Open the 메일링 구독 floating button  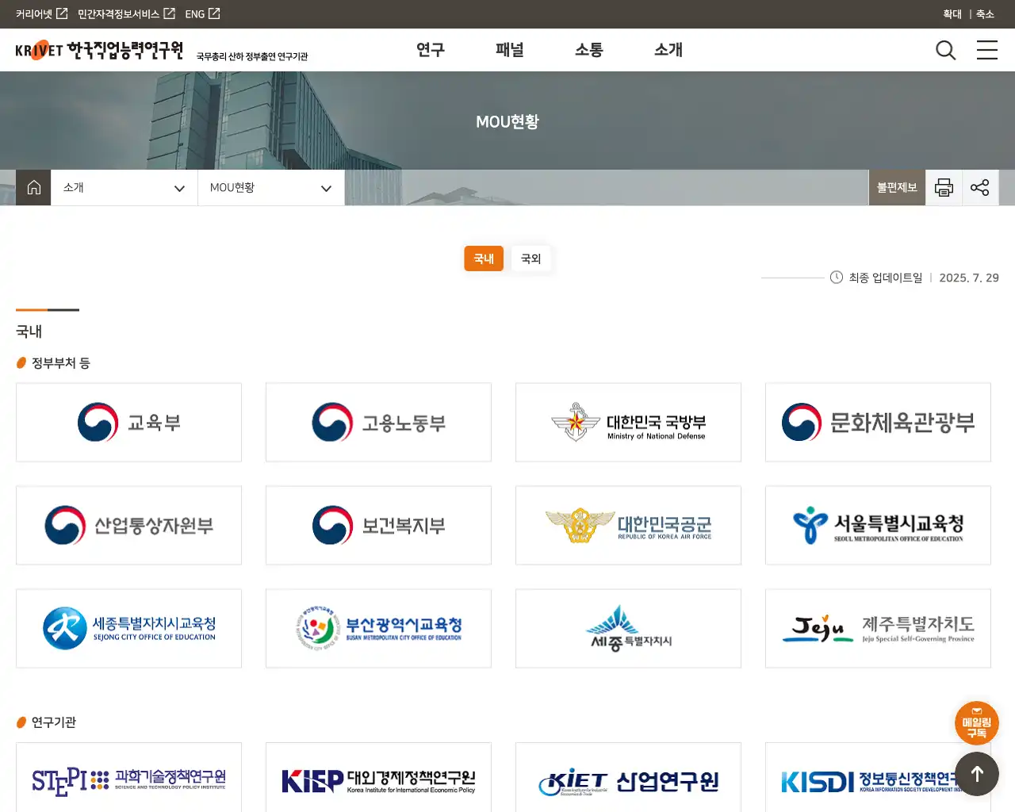coord(976,722)
